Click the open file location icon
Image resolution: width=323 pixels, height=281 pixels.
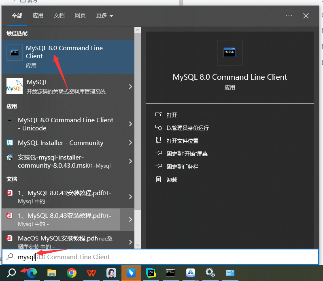(158, 140)
